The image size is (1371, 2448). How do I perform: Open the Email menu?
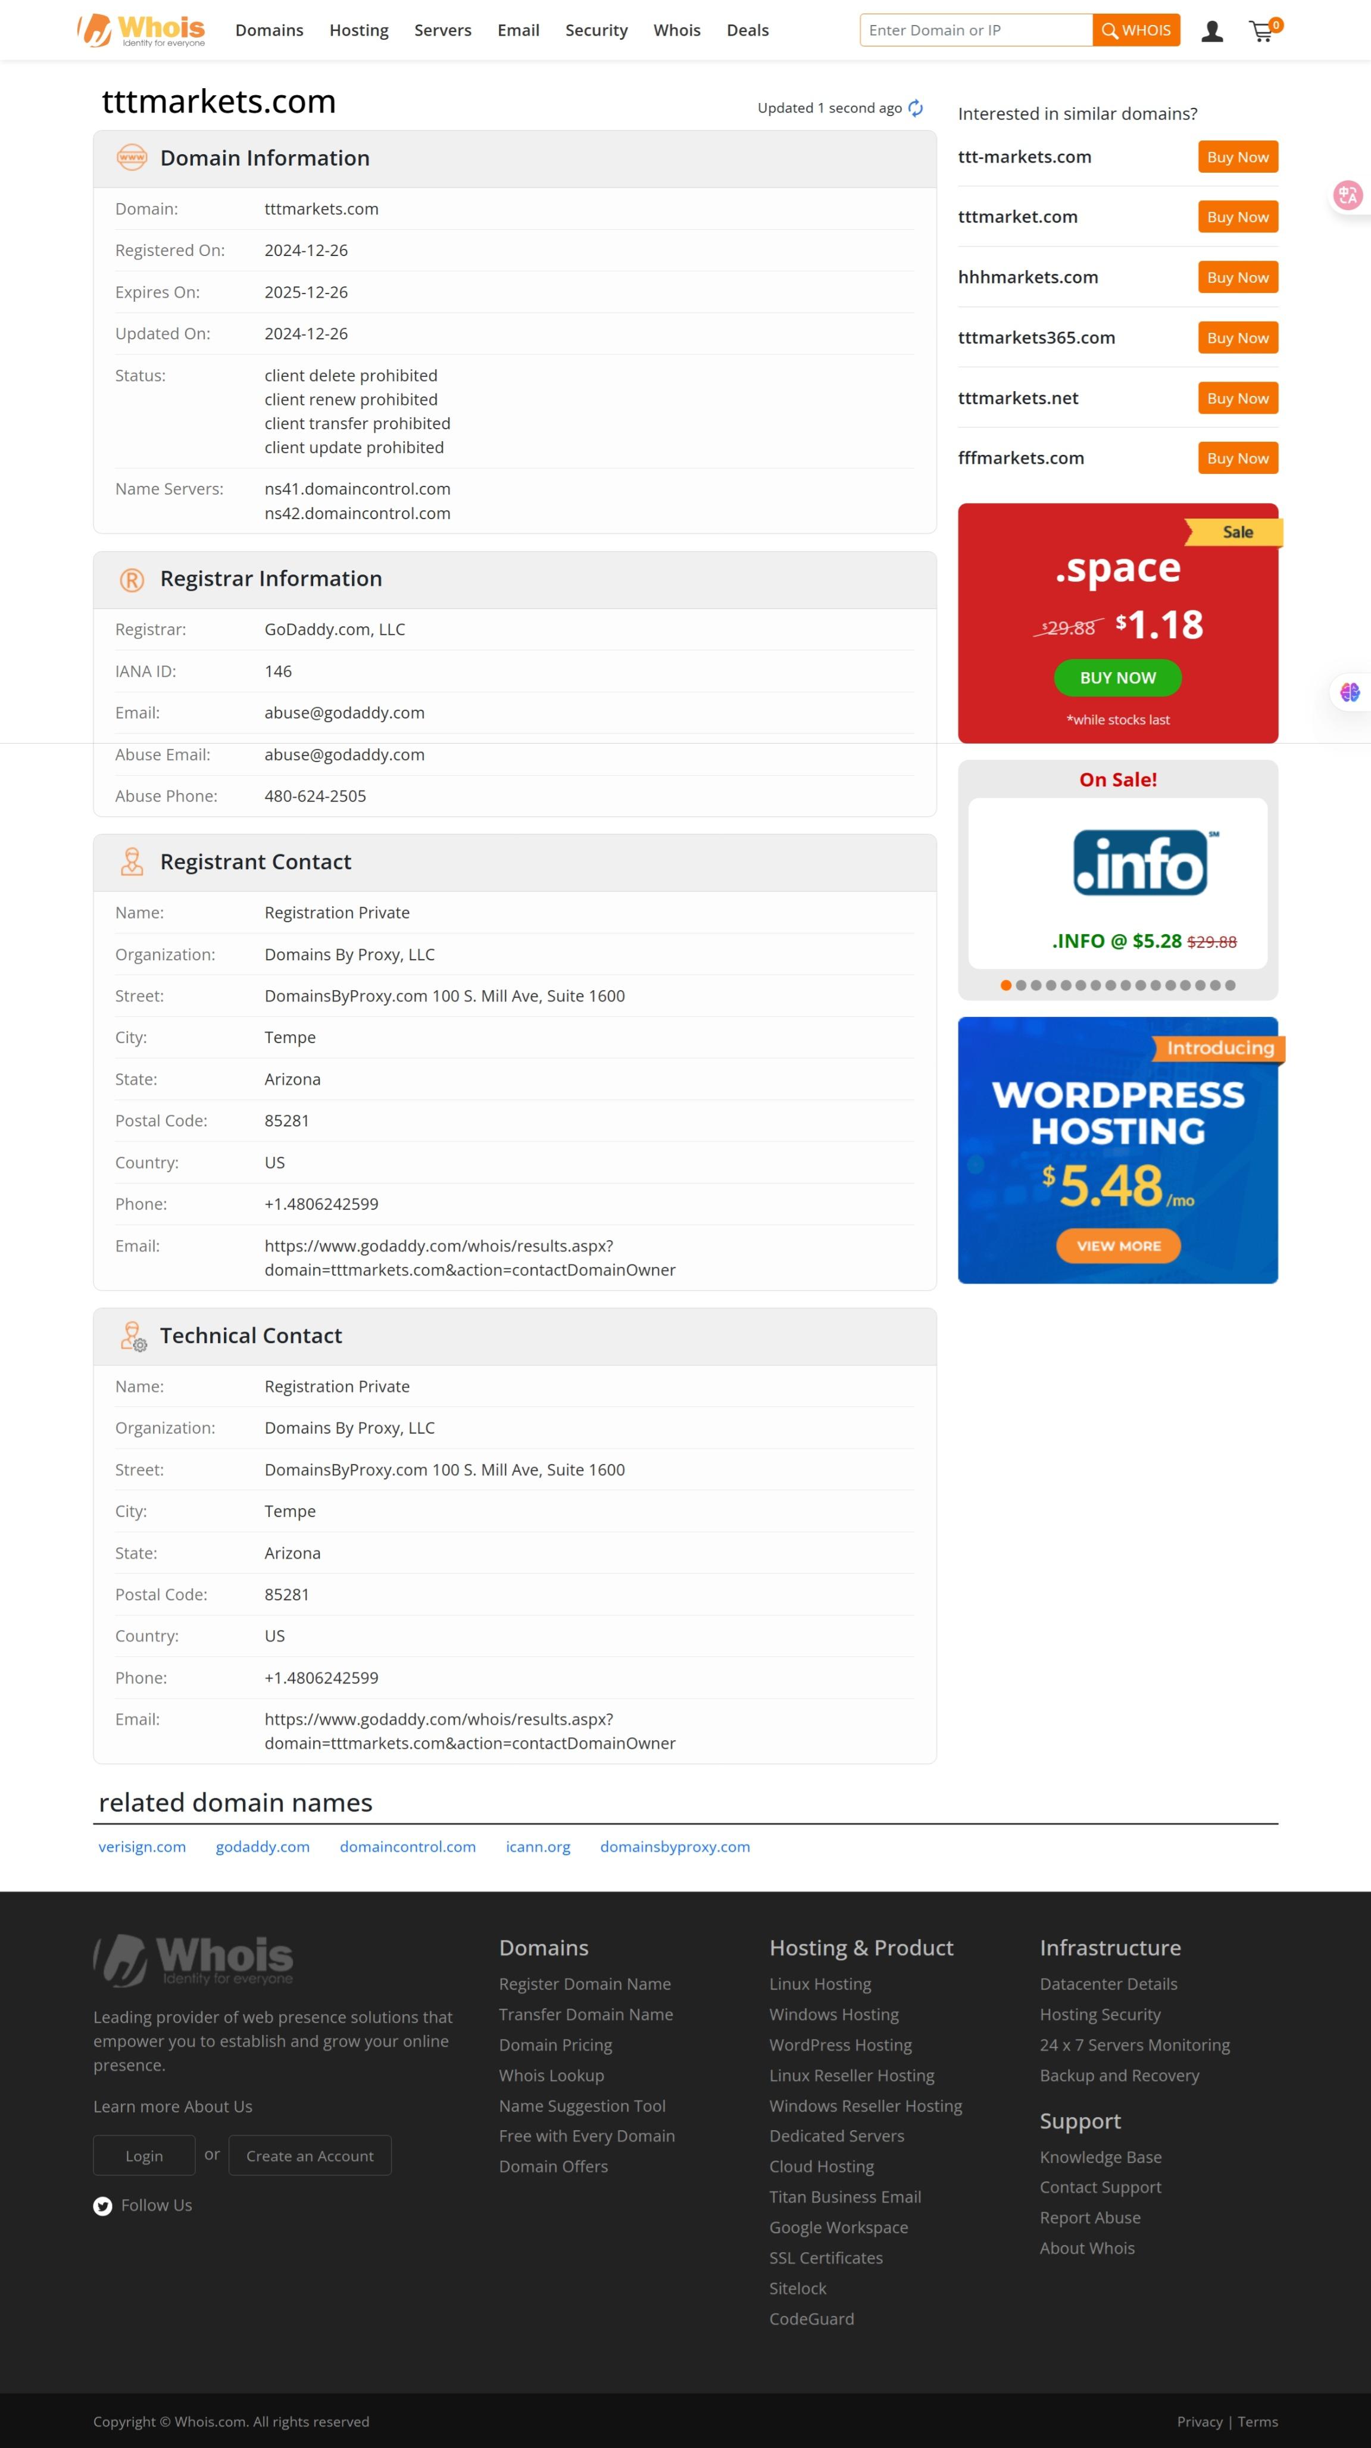coord(519,30)
